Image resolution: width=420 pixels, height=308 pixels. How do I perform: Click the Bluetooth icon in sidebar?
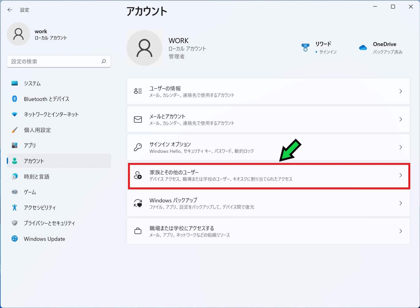point(15,99)
